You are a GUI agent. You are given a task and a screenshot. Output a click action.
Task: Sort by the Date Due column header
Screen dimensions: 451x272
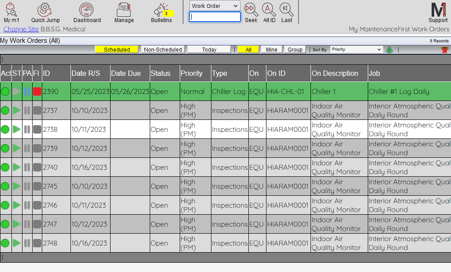[x=126, y=73]
